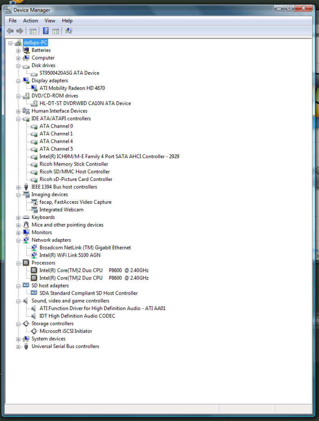Click the DVD/CD-ROM drives category icon
Viewport: 319px width, 421px height.
(x=26, y=96)
